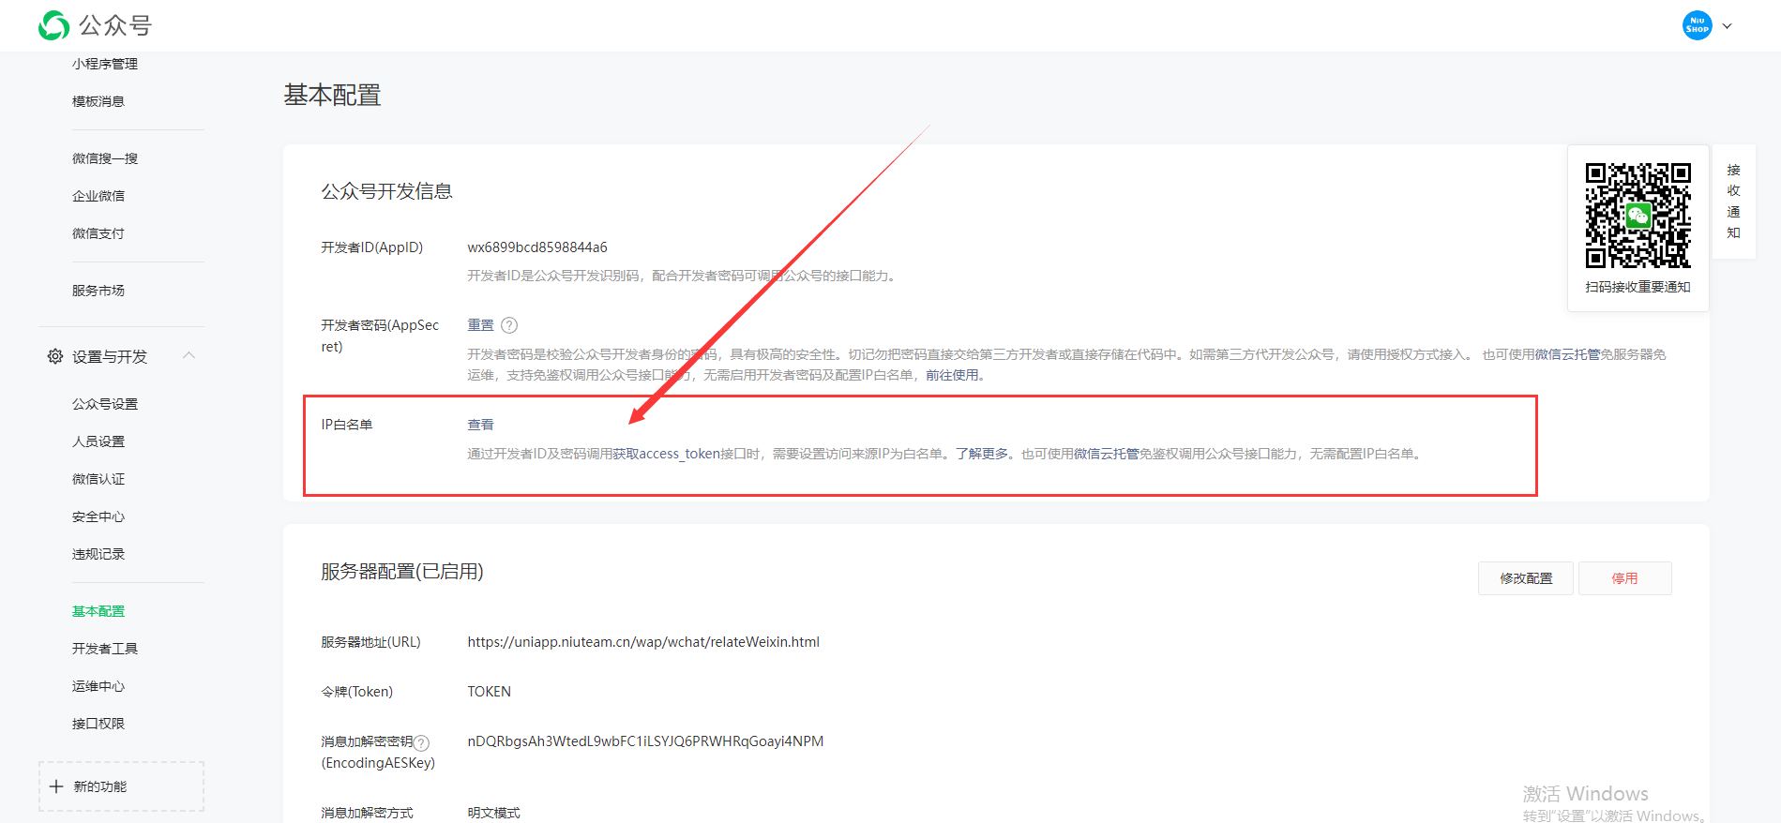1781x823 pixels.
Task: Collapse the 设置与开发 section chevron
Action: (x=189, y=355)
